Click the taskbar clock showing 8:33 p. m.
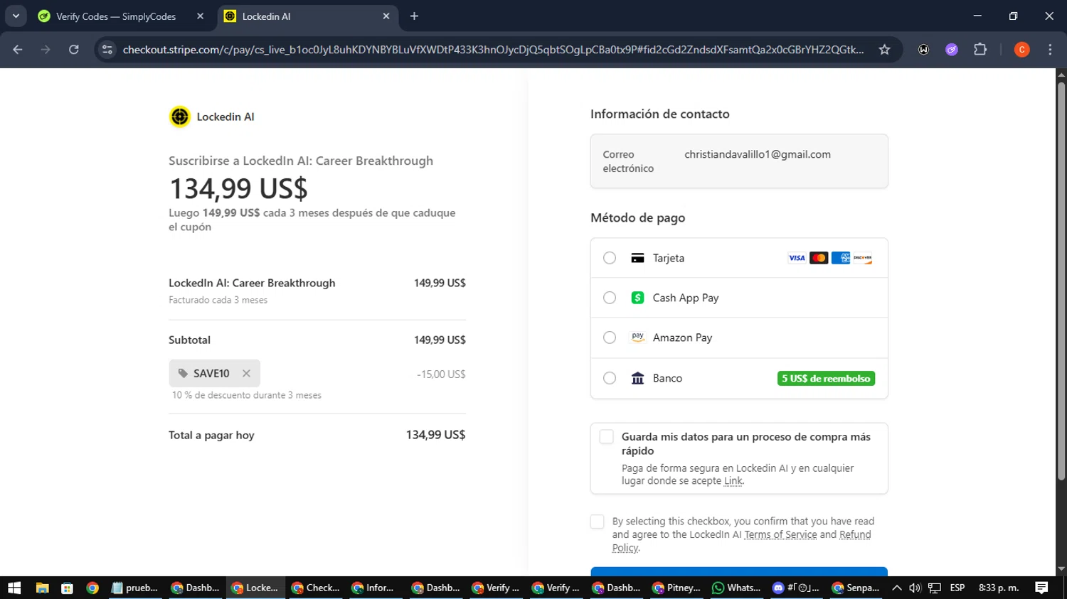1067x599 pixels. (999, 588)
